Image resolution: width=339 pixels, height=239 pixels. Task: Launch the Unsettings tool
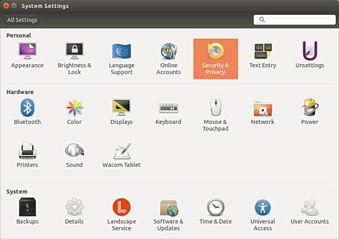(x=309, y=55)
